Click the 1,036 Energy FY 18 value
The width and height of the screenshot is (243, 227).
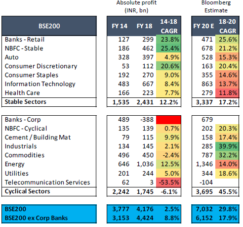coord(145,164)
